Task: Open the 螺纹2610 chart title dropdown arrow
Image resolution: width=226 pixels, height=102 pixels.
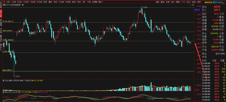Action: pos(23,5)
